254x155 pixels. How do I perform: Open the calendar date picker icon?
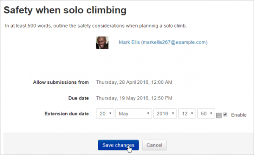[219, 115]
